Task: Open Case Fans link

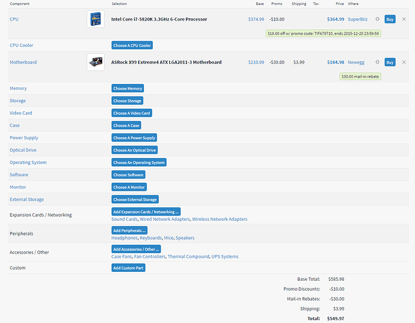Action: pos(122,257)
